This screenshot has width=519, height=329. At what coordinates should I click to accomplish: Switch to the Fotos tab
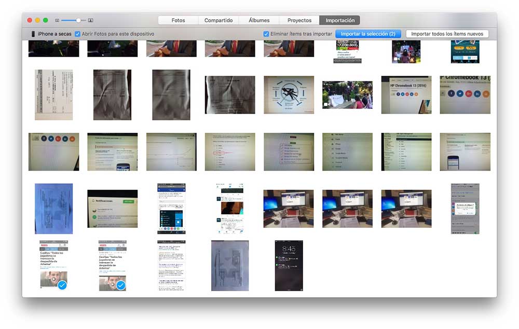(178, 20)
